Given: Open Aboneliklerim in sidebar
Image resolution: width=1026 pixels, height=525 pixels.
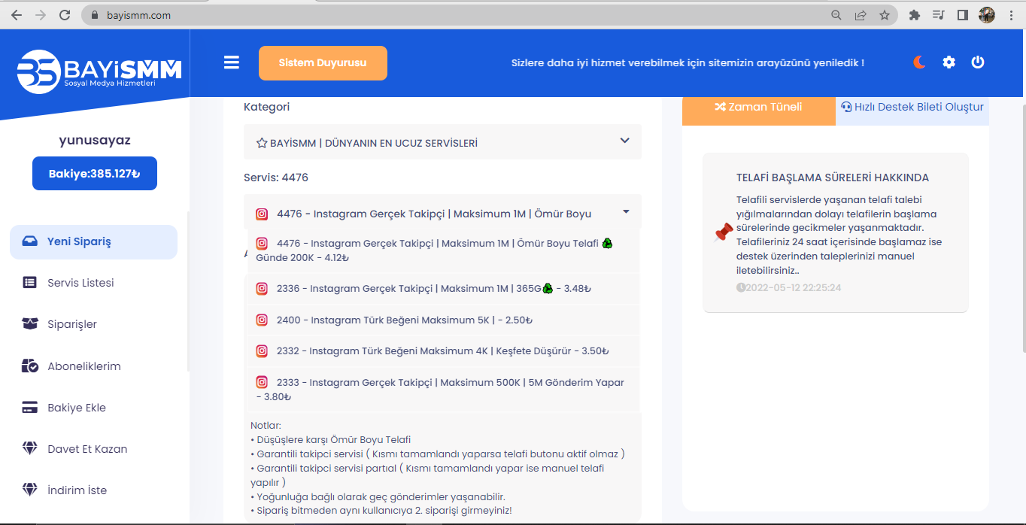Looking at the screenshot, I should (93, 366).
